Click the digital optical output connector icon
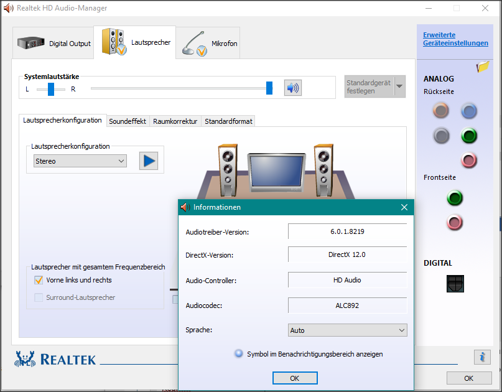 tap(455, 284)
